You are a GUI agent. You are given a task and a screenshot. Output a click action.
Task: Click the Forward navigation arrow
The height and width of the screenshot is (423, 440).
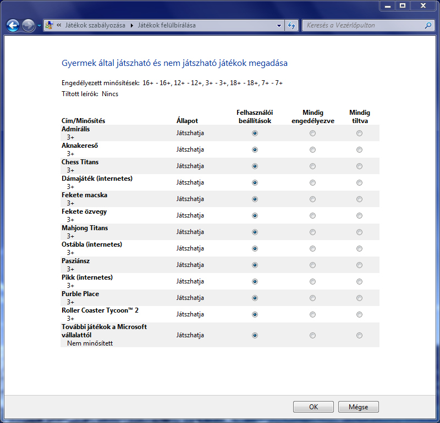click(x=28, y=25)
